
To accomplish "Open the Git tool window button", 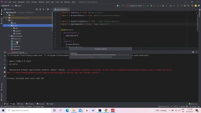I will (6, 104).
